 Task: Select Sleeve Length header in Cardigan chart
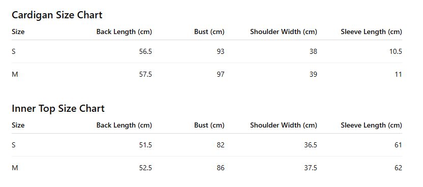[x=371, y=32]
